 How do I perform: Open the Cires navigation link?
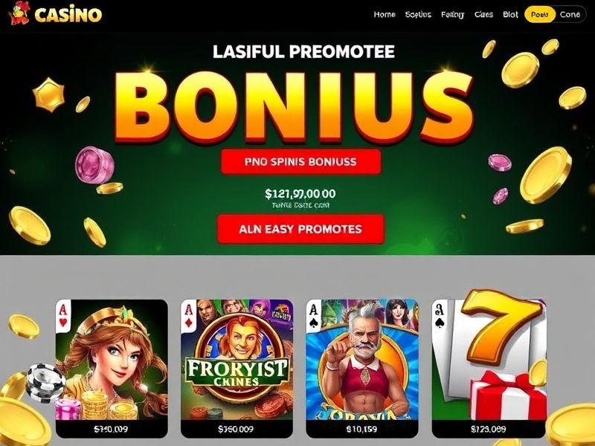tap(483, 14)
